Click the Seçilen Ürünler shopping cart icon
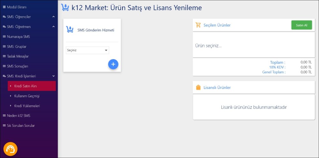Screen dimensions: 319x158 click(198, 25)
